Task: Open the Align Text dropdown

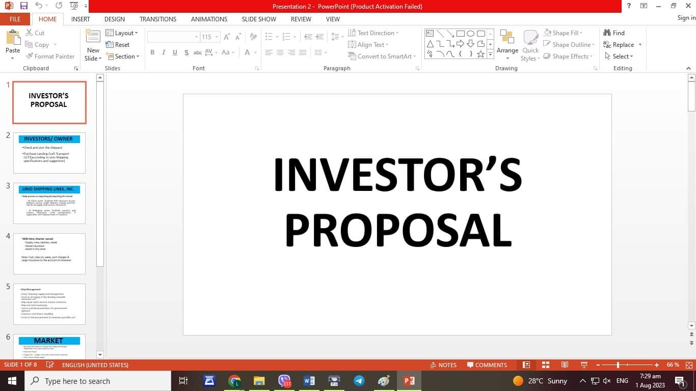Action: (368, 45)
